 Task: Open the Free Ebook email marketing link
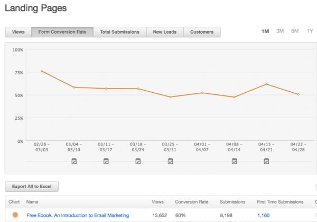click(78, 215)
